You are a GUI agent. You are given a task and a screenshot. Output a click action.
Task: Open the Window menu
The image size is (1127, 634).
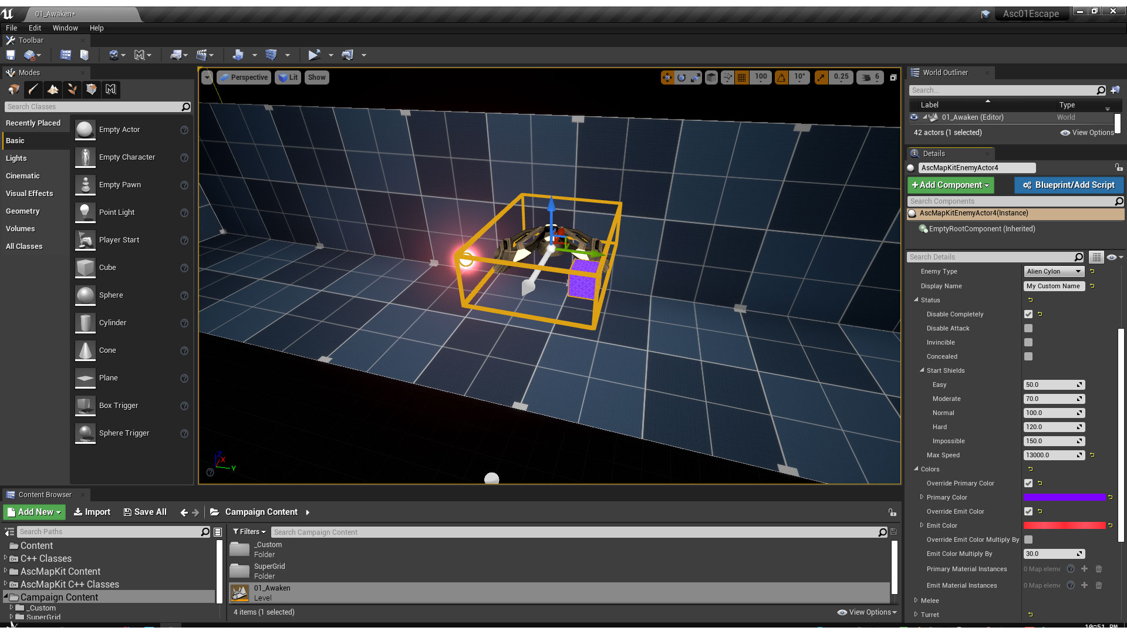click(65, 28)
